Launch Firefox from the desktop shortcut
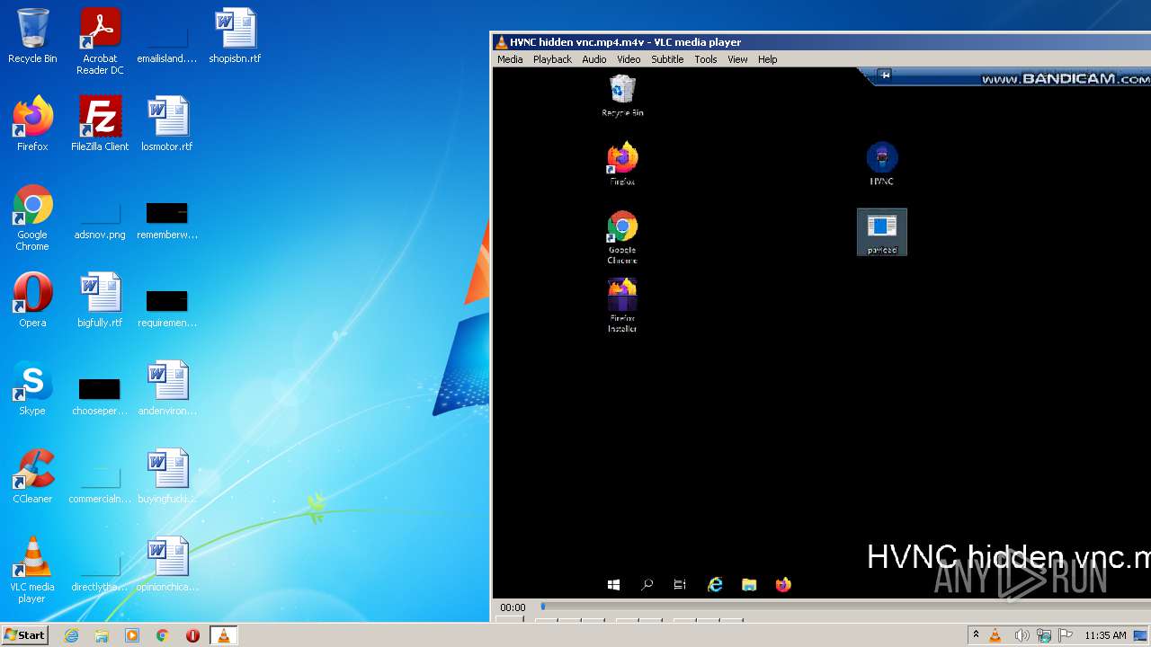1151x647 pixels. [x=32, y=124]
